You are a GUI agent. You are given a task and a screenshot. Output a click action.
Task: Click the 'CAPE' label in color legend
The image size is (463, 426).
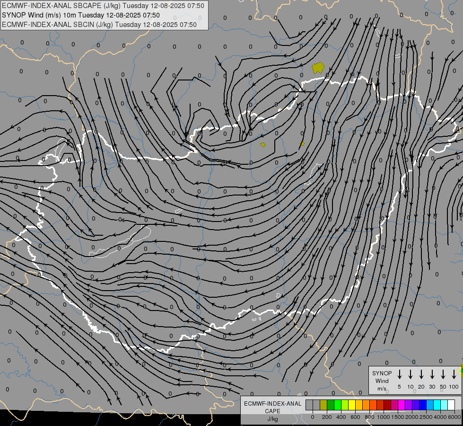coord(272,411)
